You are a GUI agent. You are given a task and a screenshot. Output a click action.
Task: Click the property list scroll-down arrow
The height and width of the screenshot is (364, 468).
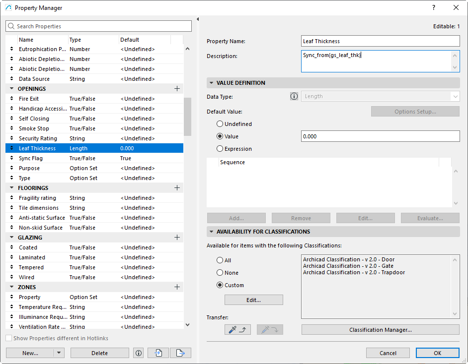tap(187, 325)
